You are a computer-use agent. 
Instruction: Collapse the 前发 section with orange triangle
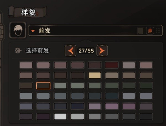33,31
